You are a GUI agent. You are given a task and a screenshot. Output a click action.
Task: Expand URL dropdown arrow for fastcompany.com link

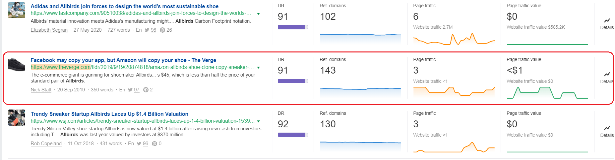pos(258,14)
